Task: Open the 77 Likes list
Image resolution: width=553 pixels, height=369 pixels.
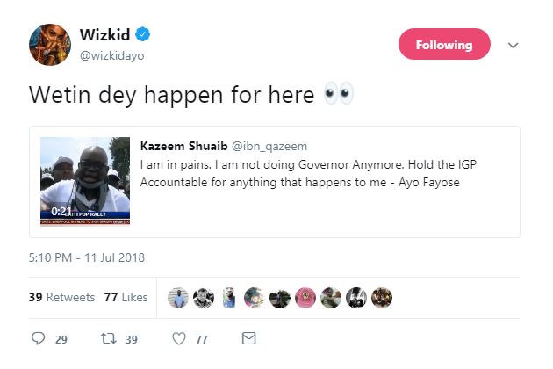Action: (126, 298)
